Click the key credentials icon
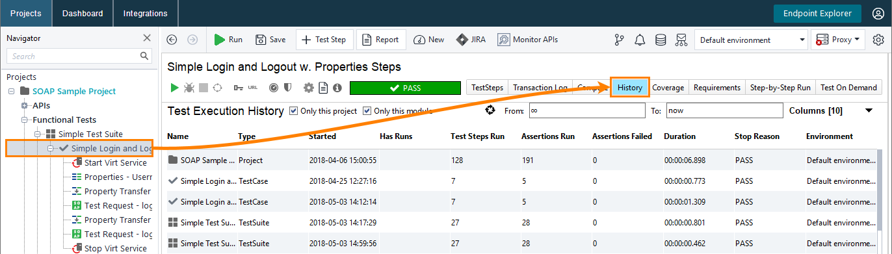This screenshot has width=892, height=254. click(x=239, y=87)
